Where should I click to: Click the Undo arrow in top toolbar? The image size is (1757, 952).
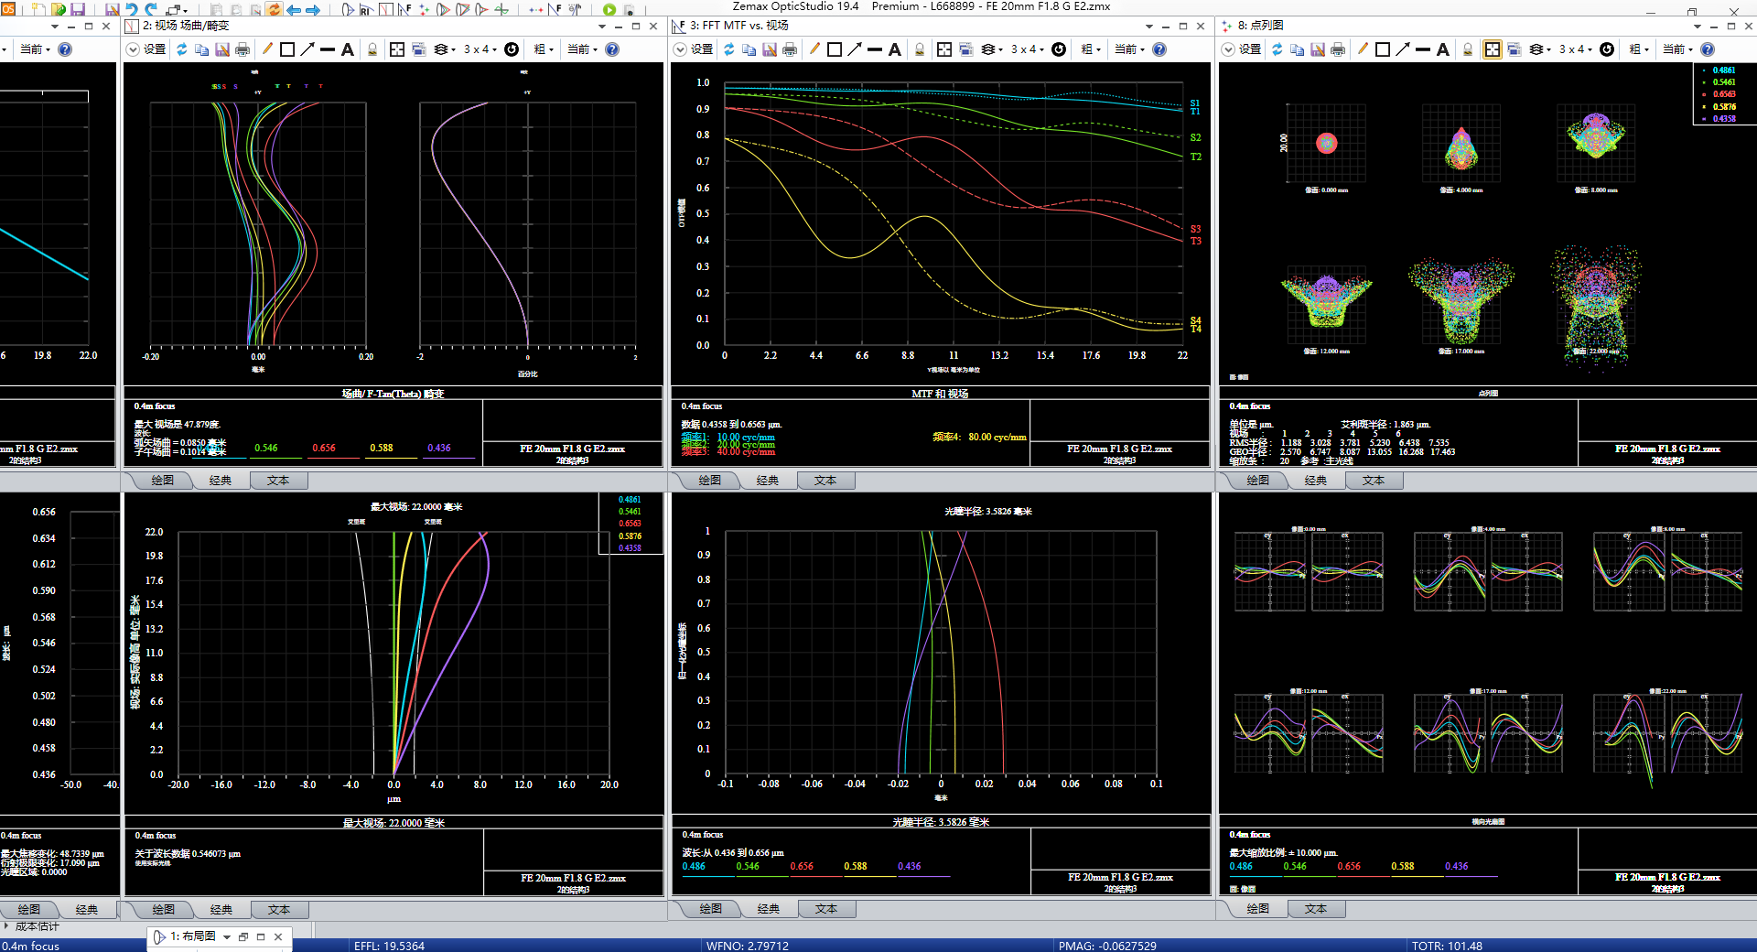tap(132, 10)
